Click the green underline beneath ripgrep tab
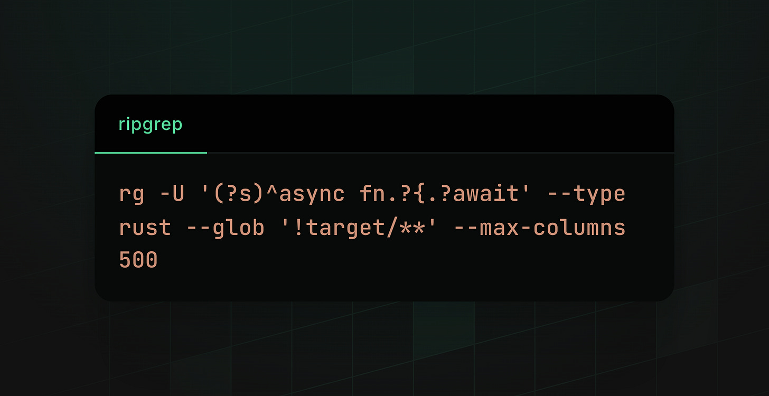Screen dimensions: 769x396 (151, 153)
